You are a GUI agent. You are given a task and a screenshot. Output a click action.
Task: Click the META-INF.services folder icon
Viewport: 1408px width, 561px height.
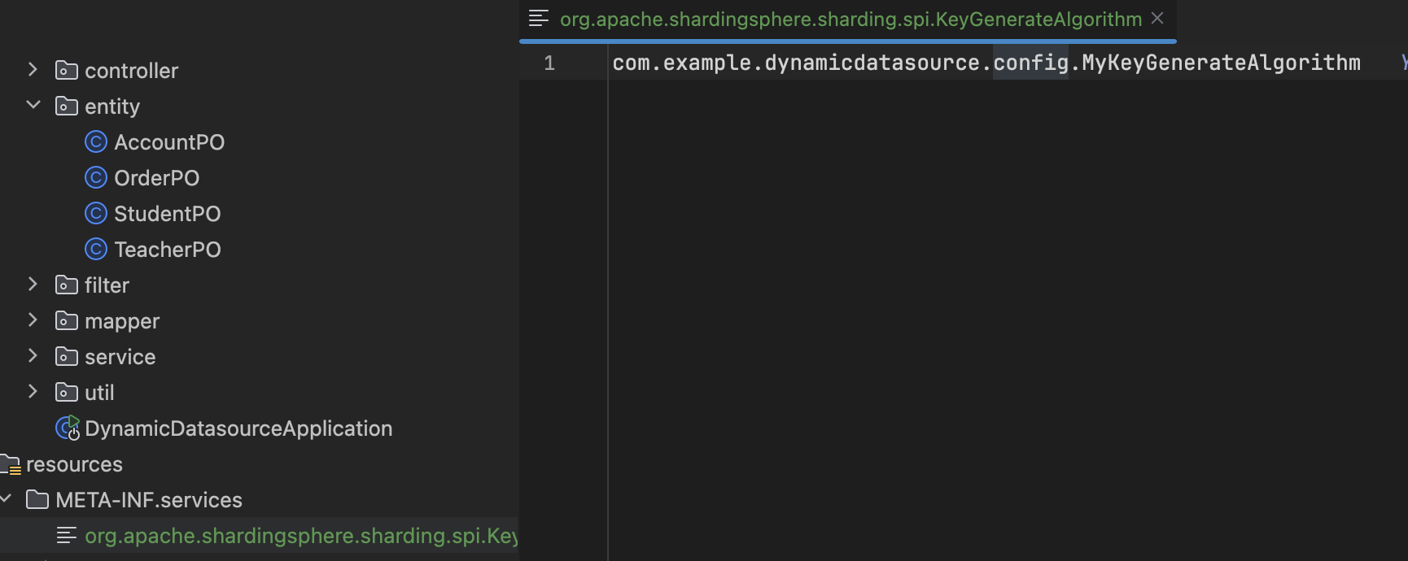coord(37,500)
